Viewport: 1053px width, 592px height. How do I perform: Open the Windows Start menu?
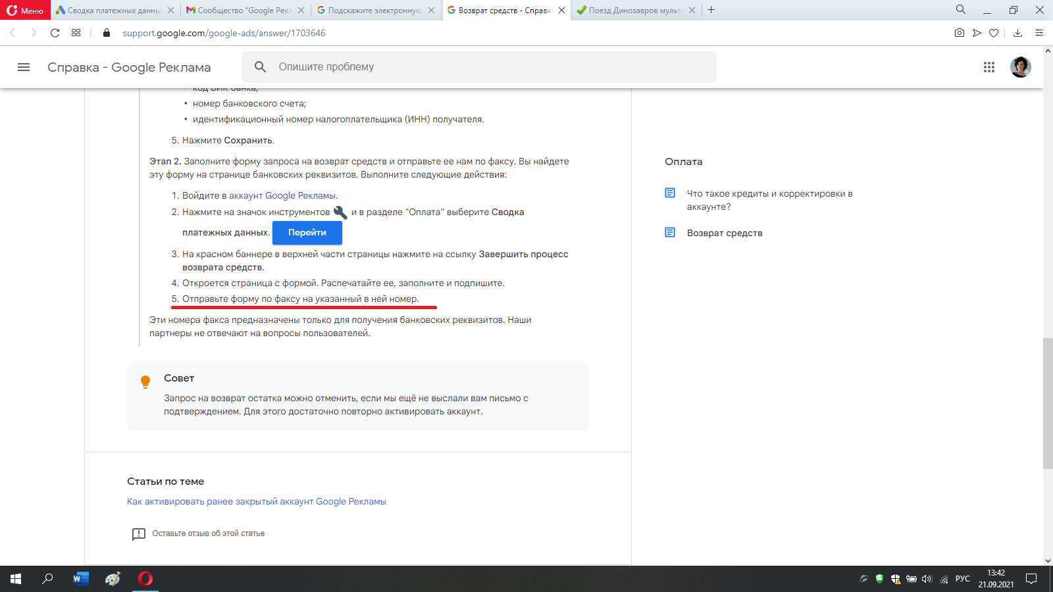(x=16, y=579)
